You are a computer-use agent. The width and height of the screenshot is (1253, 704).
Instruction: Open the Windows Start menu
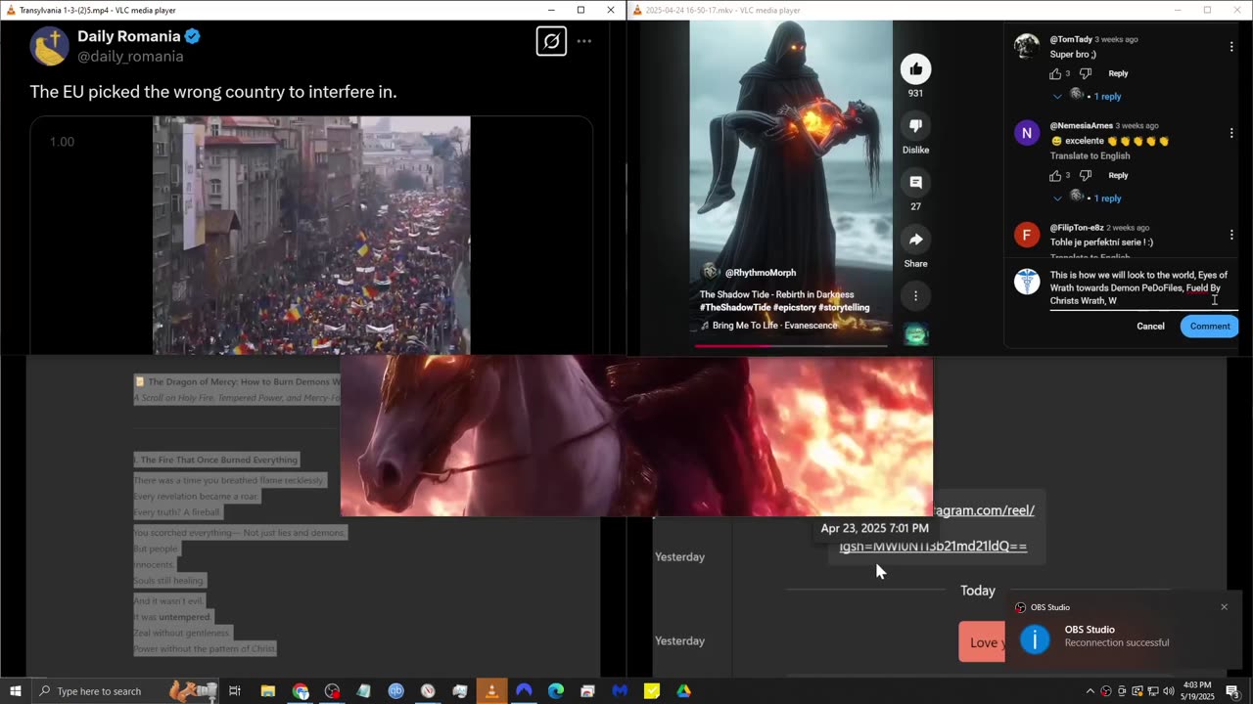point(16,691)
